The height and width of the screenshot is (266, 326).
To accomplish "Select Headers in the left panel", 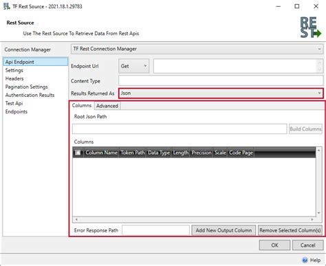I will click(x=14, y=78).
